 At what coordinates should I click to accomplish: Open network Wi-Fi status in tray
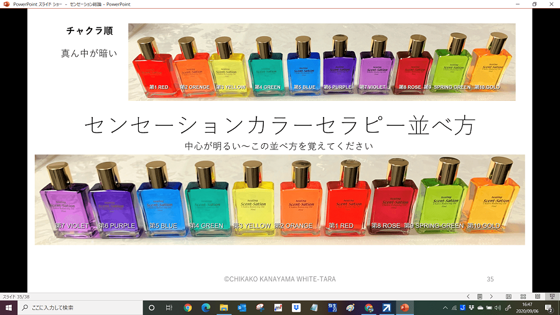point(454,308)
